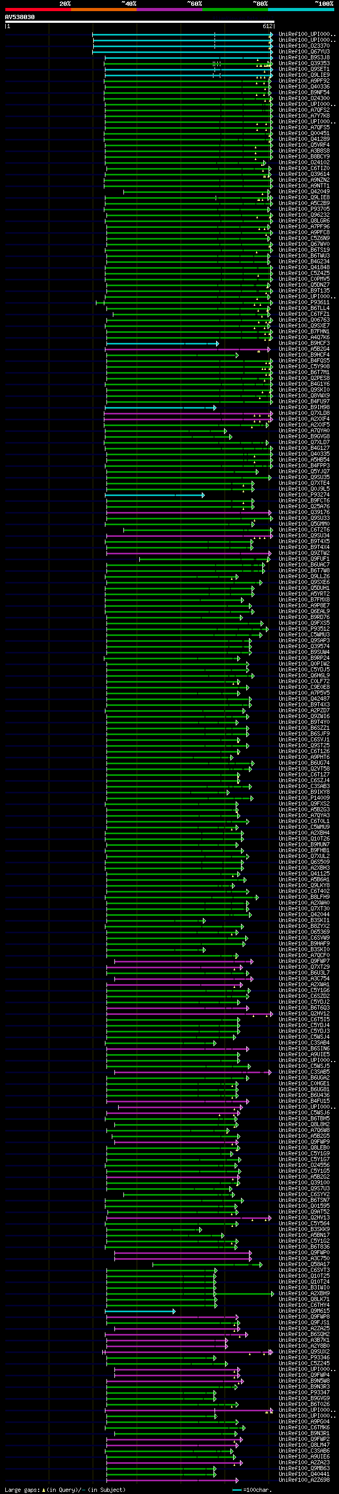The height and width of the screenshot is (1494, 339).
Task: Select hit label UniRef100_Q39574
Action: (304, 646)
